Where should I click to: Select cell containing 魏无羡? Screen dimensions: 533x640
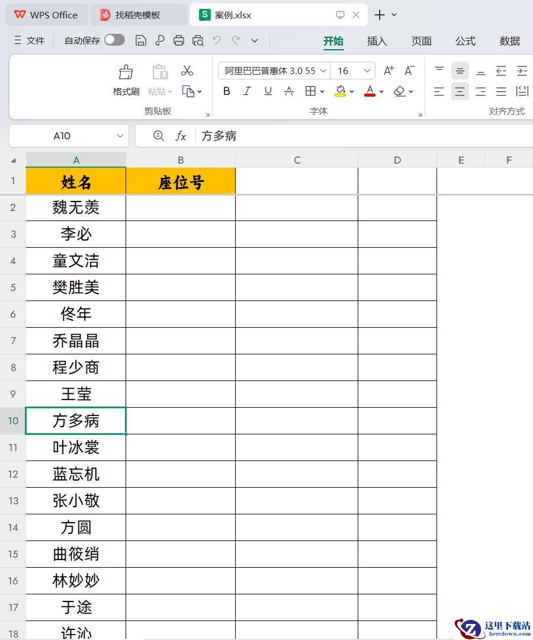[76, 207]
